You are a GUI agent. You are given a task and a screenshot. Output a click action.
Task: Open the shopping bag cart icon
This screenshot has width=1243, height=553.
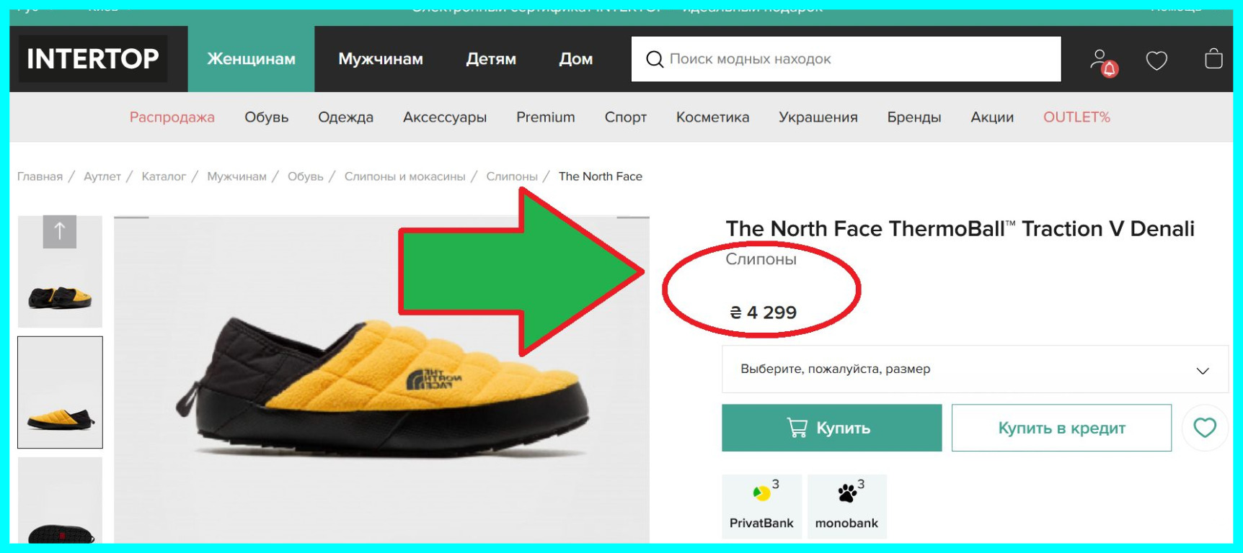click(1213, 59)
